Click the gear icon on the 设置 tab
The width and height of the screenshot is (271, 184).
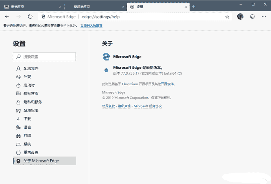click(x=132, y=7)
